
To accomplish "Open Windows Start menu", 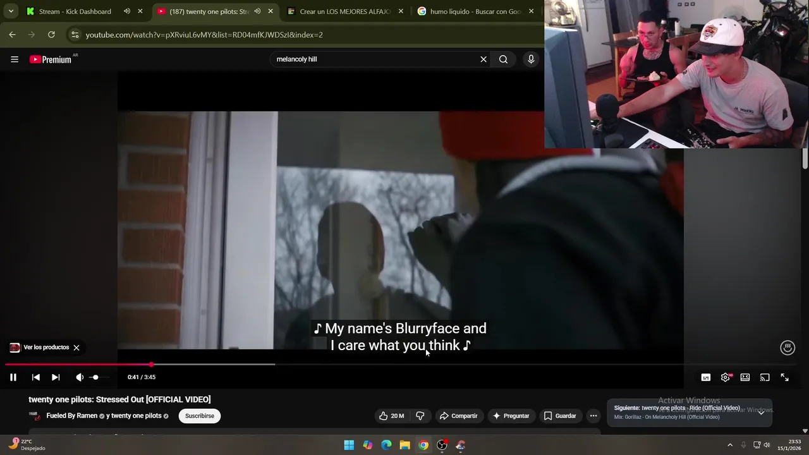I will coord(349,446).
